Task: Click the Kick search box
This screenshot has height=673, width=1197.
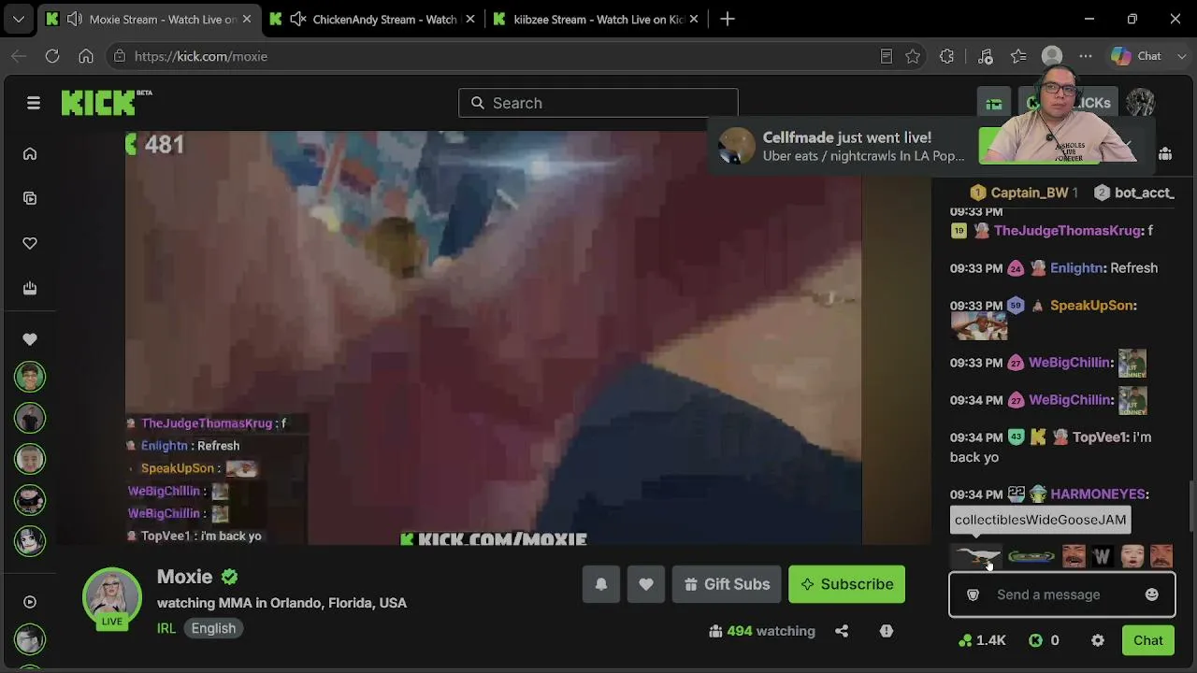Action: (598, 103)
